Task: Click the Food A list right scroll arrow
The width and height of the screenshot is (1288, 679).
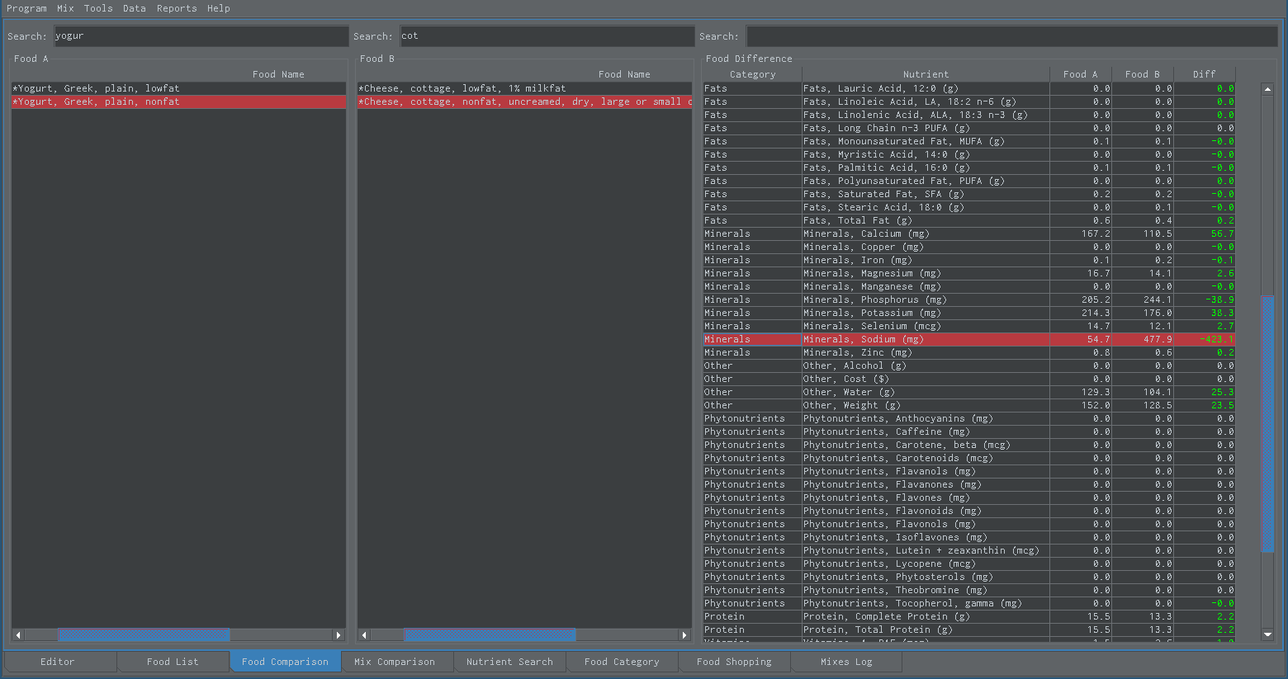Action: [338, 635]
